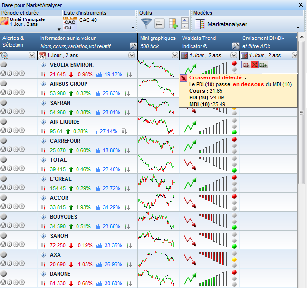Click the Marketanalyser model icon
Image resolution: width=307 pixels, height=288 pixels.
(x=200, y=24)
